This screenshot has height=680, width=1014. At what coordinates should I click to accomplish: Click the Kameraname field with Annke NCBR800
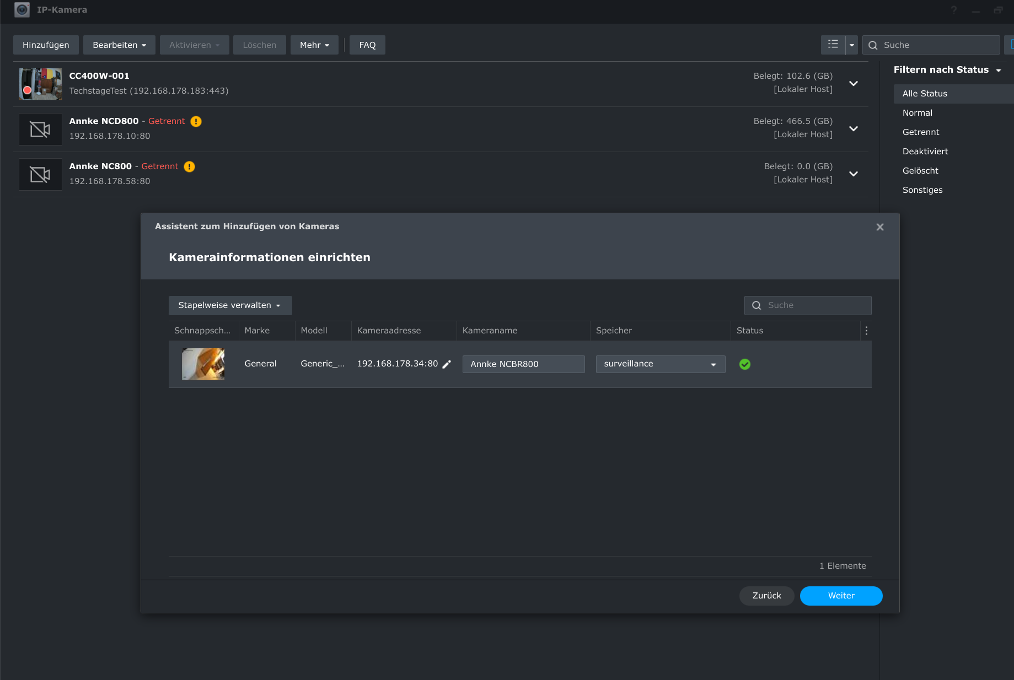click(x=523, y=364)
